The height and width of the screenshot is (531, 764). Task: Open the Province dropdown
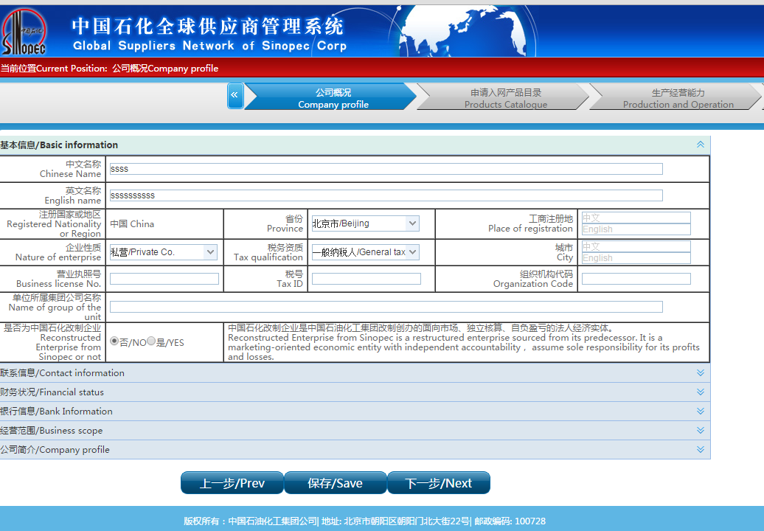pyautogui.click(x=366, y=223)
